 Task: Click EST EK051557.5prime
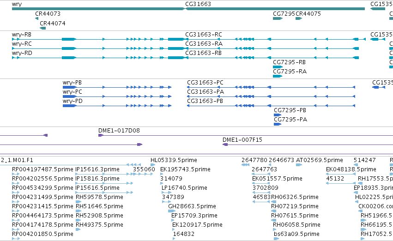tap(277, 179)
